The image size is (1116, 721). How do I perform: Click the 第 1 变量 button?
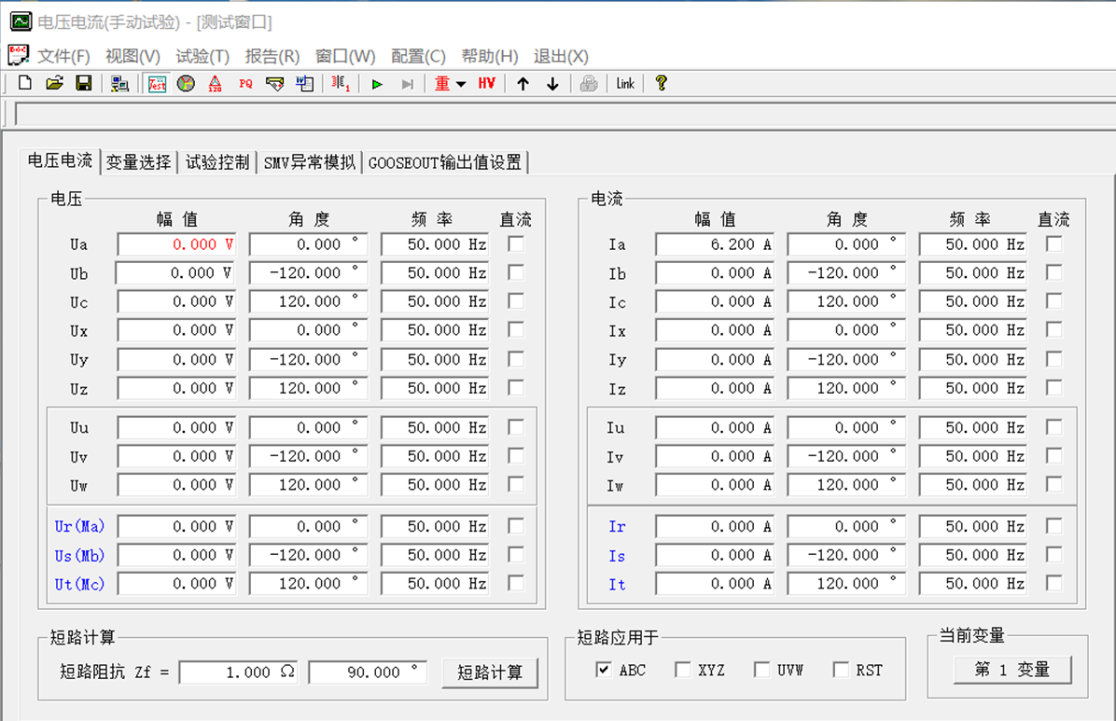1012,669
